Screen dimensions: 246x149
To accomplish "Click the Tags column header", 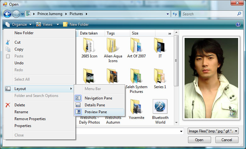I will 117,33.
